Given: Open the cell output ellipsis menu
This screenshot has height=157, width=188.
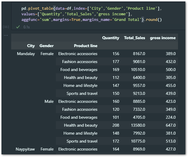Looking at the screenshot, I should [6, 35].
